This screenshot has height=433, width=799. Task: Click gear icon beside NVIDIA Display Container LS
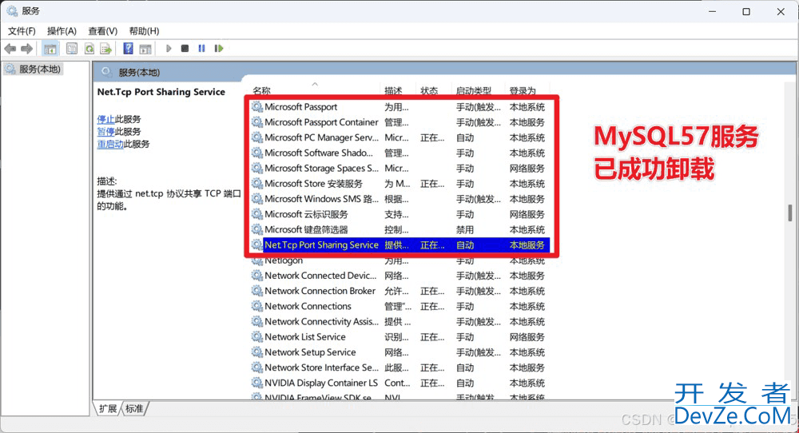(257, 383)
